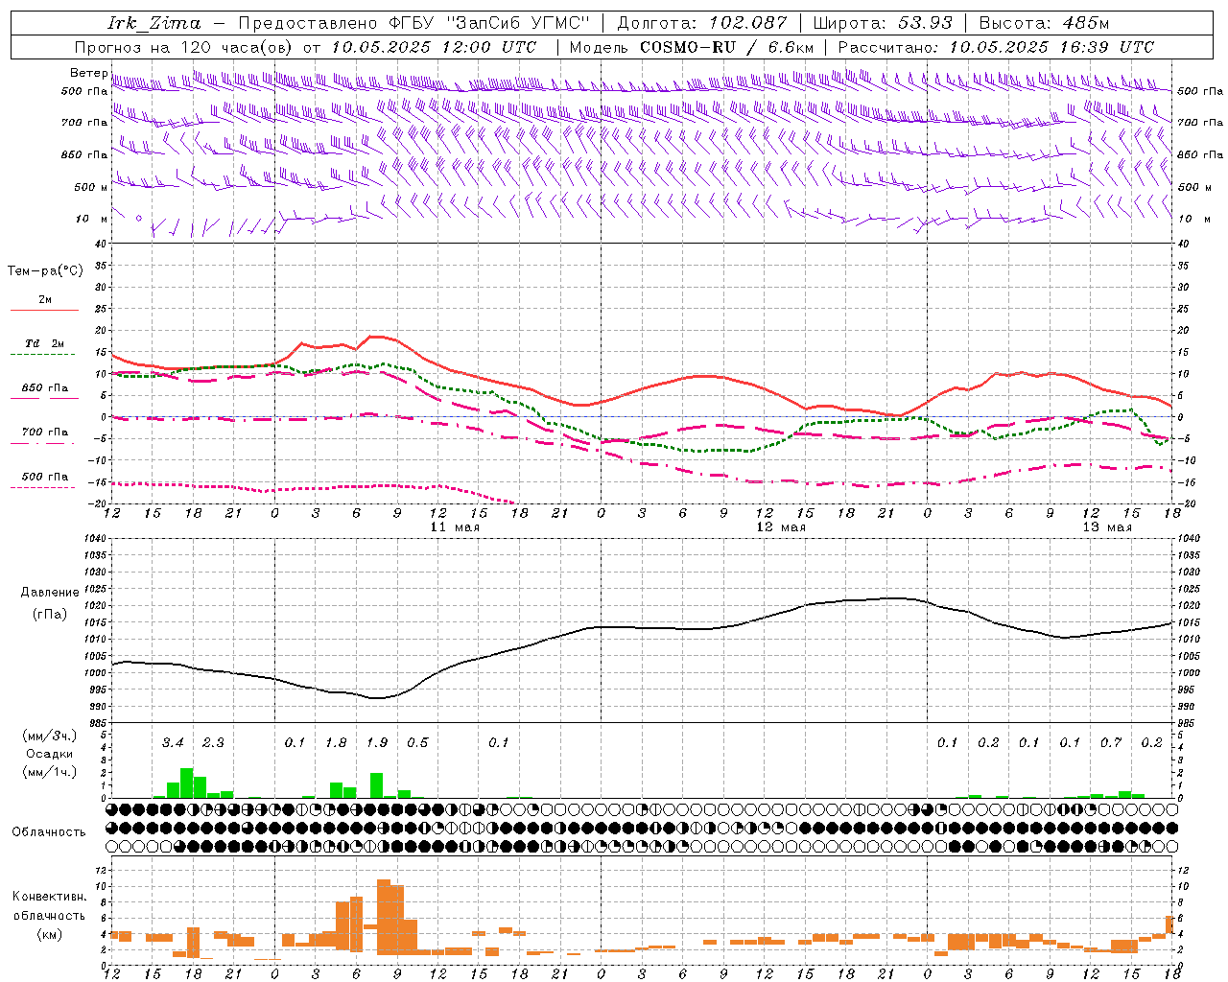Click the '1.8' precipitation total value
The width and height of the screenshot is (1228, 982).
click(x=336, y=743)
